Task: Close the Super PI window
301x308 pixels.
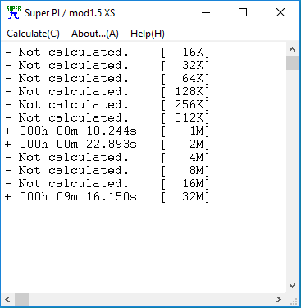Action: tap(280, 12)
